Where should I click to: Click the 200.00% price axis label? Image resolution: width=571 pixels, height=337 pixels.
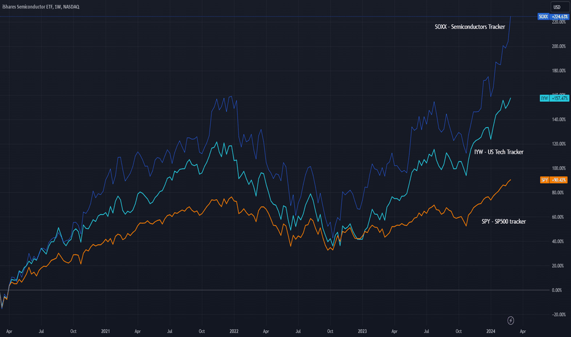[559, 47]
